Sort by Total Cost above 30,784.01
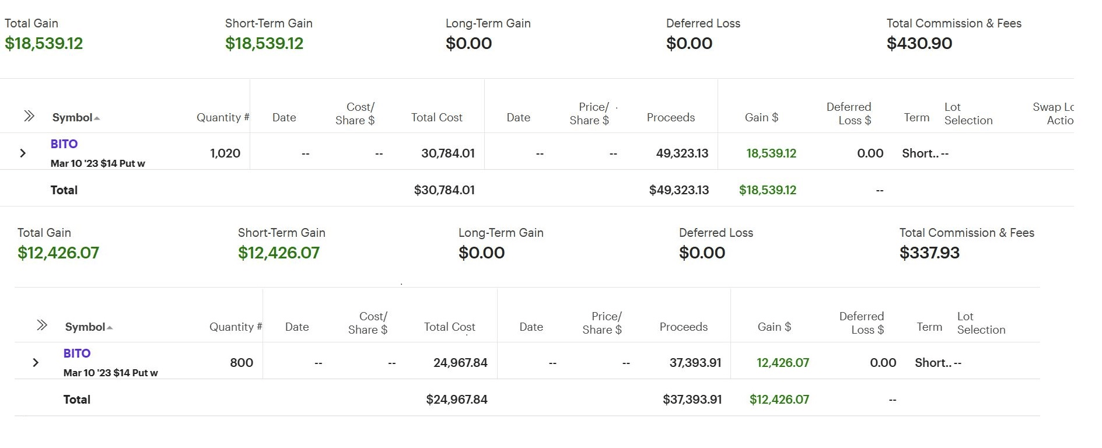The image size is (1102, 448). (436, 118)
